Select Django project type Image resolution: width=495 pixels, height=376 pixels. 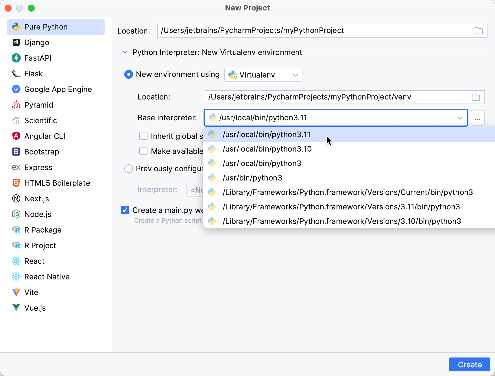click(56, 43)
